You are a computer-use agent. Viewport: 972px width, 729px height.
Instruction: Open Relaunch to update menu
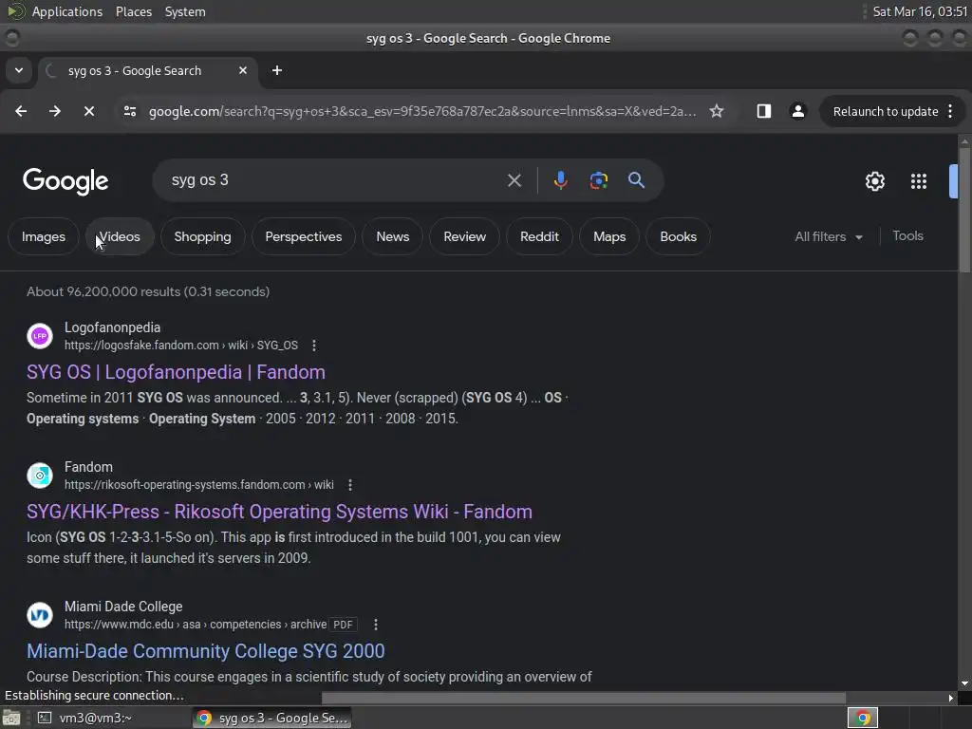click(892, 112)
